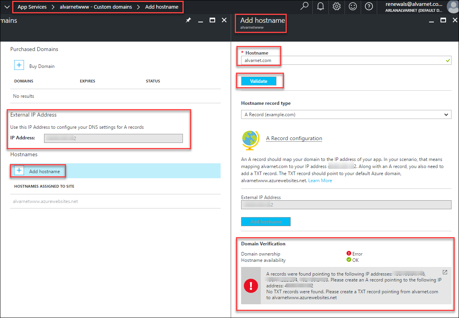The height and width of the screenshot is (318, 459).
Task: Select the alvarnetwww.azurewebsites.net hostname row
Action: click(115, 201)
